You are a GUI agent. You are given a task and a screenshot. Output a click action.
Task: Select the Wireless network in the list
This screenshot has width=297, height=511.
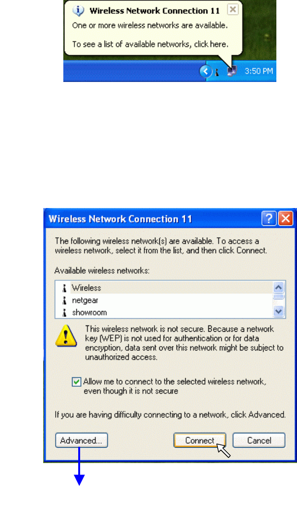(x=164, y=288)
